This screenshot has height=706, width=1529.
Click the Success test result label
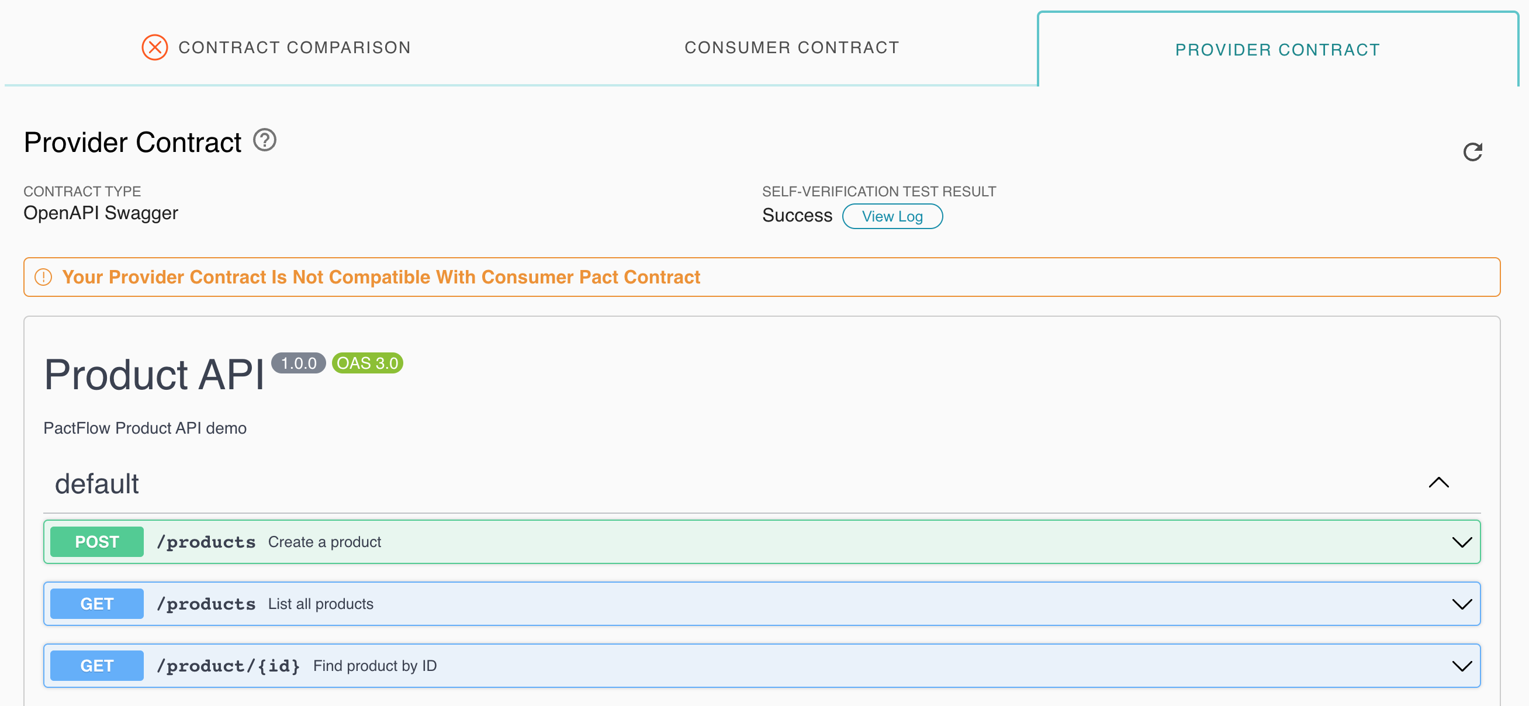tap(797, 215)
